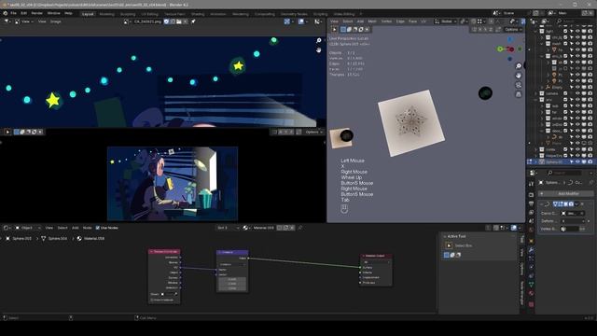Open Object Data green triangle tab

(531, 284)
